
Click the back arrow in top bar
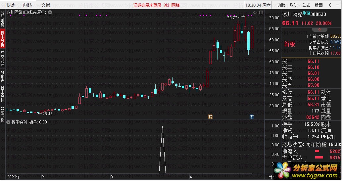[x=330, y=5]
